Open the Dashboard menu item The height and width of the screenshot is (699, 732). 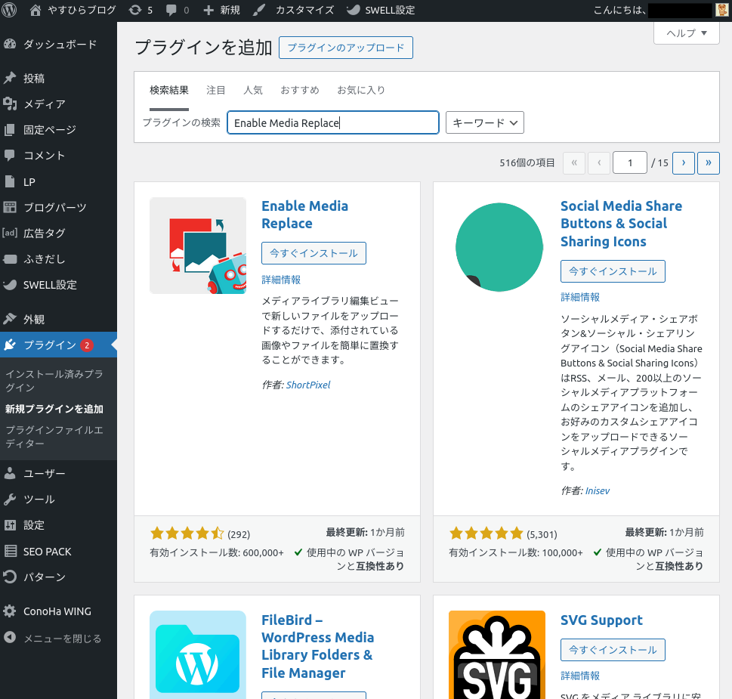click(x=60, y=45)
